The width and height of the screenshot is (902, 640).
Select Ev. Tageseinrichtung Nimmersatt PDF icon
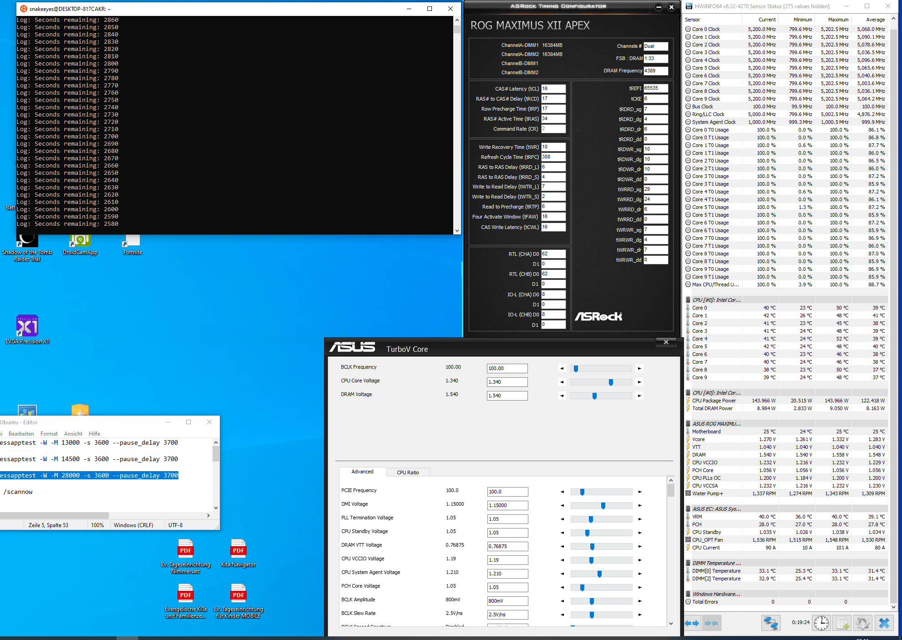coord(186,556)
